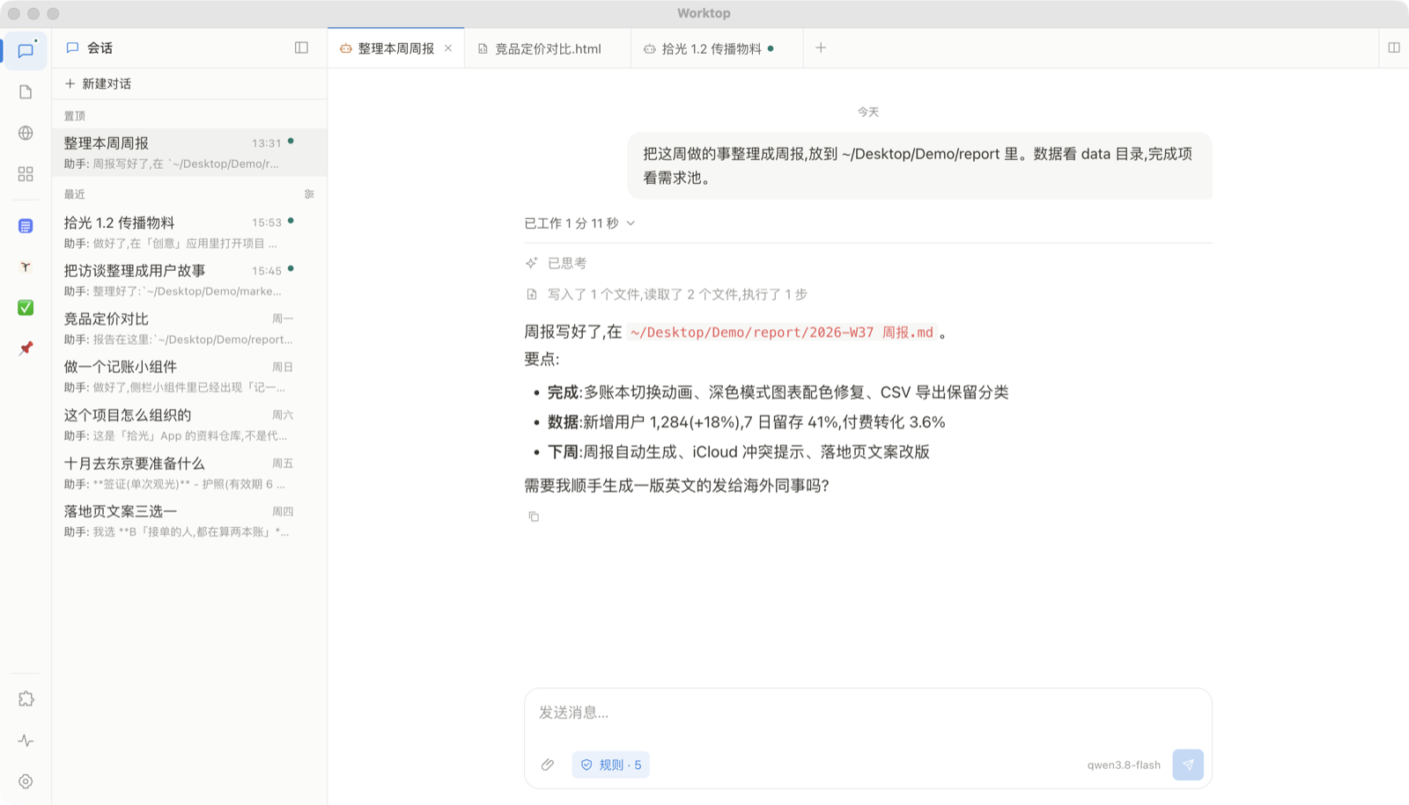
Task: Close the 整理本周周报 tab
Action: [x=448, y=48]
